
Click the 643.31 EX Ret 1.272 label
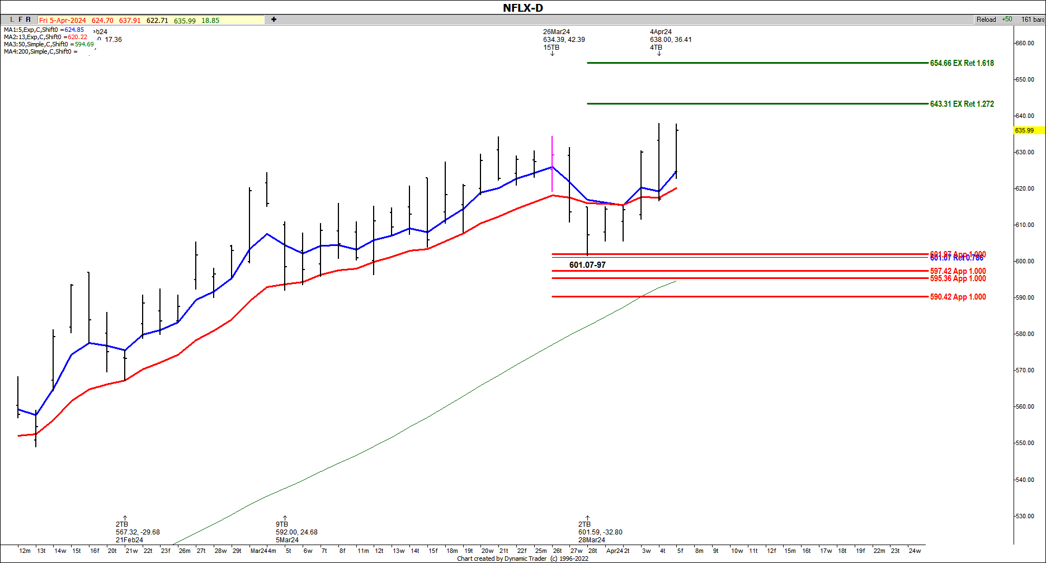click(962, 104)
